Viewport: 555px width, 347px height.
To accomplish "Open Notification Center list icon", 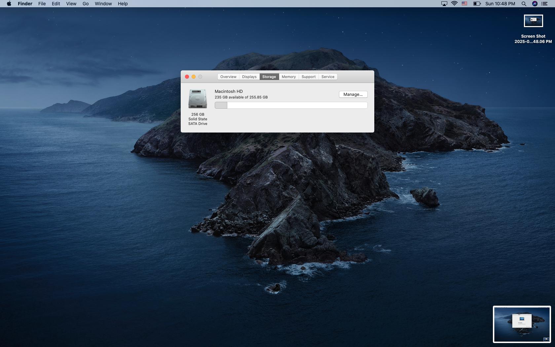I will (544, 4).
